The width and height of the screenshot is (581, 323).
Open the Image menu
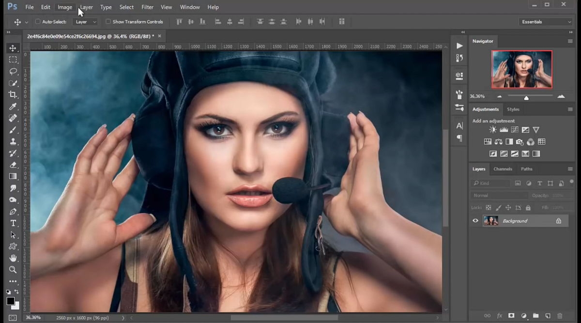tap(65, 7)
